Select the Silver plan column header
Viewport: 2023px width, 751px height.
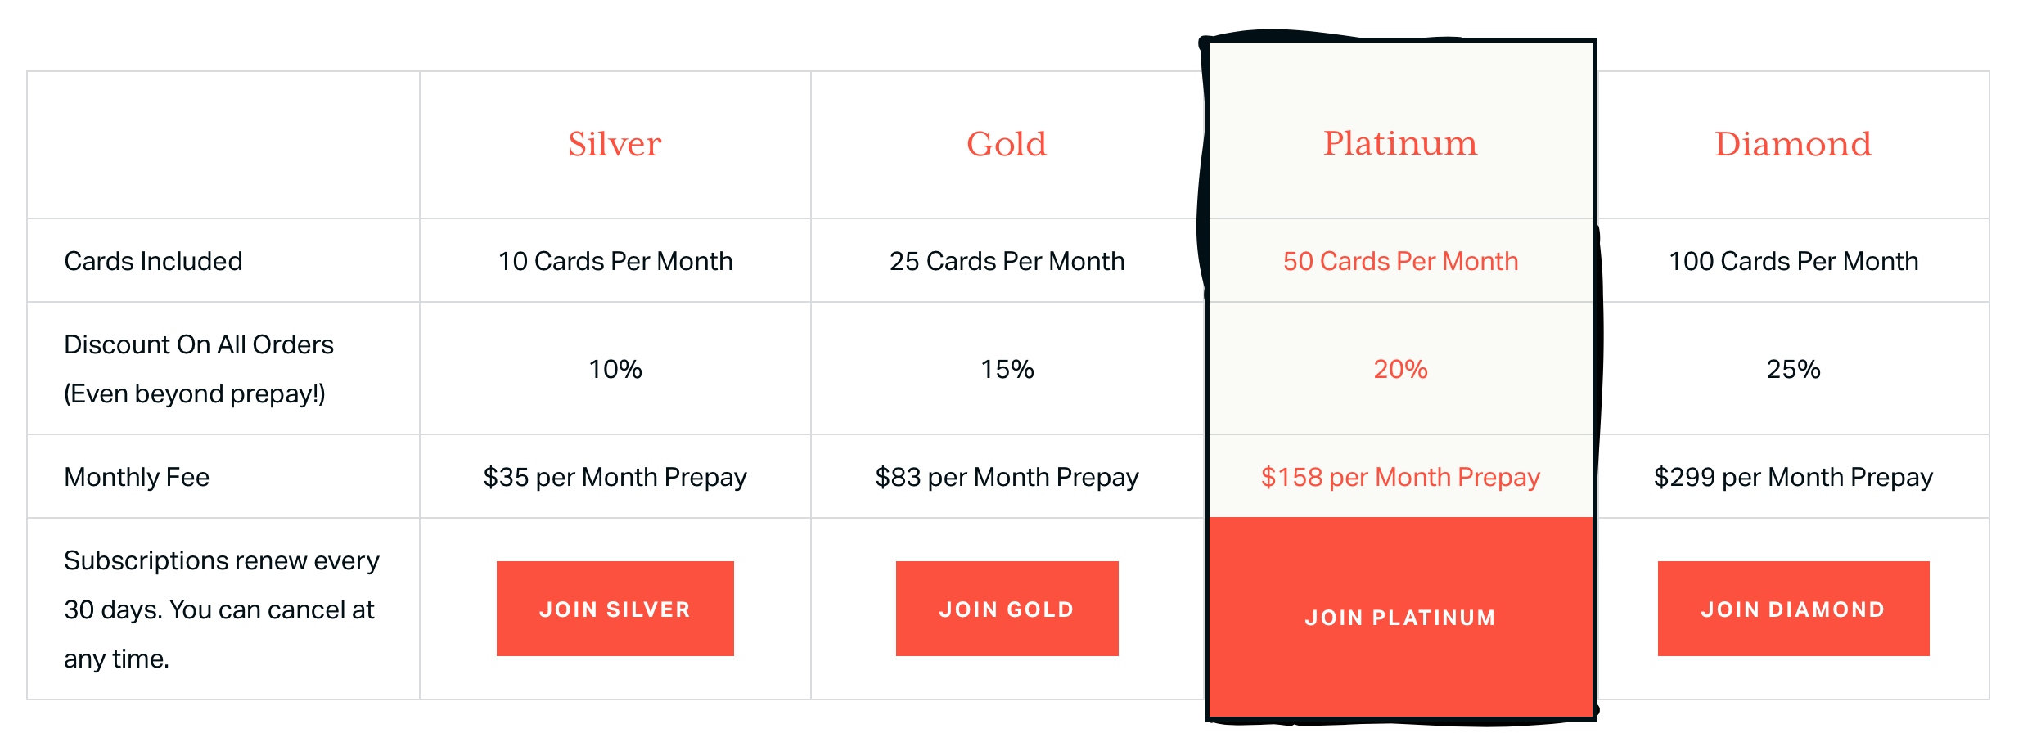tap(615, 143)
